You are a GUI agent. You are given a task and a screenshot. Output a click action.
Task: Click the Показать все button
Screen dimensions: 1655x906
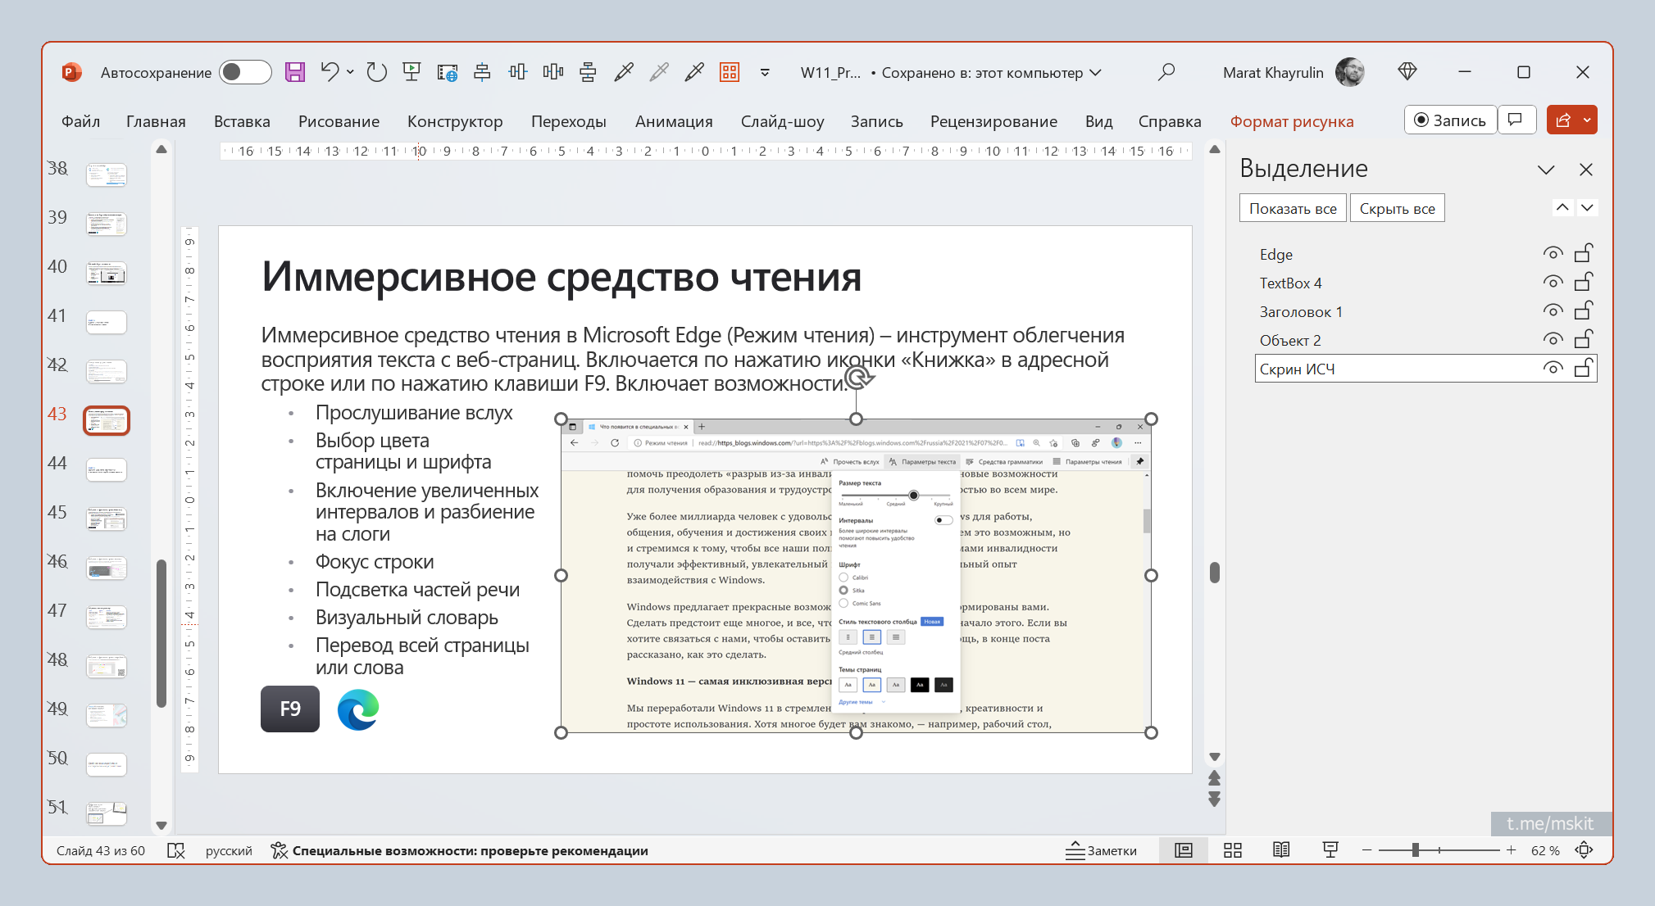coord(1293,208)
